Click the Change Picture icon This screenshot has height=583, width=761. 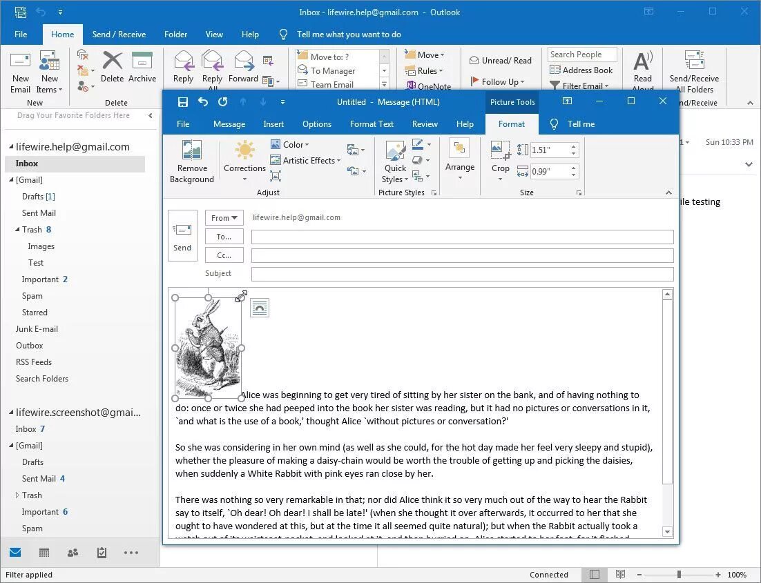tap(355, 150)
